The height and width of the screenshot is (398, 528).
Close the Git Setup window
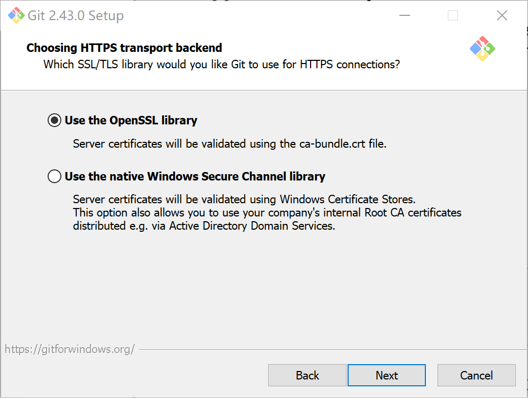[502, 15]
